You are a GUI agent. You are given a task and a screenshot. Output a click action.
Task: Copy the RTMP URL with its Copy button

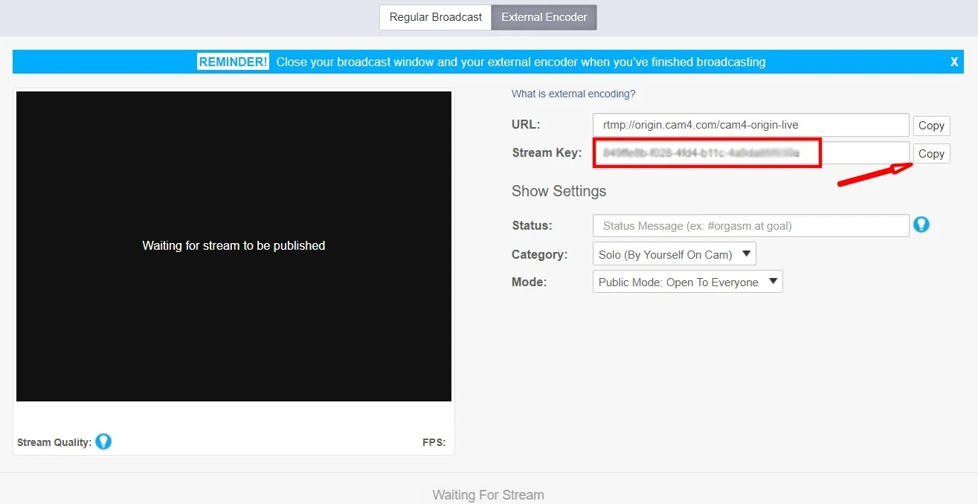click(x=930, y=126)
